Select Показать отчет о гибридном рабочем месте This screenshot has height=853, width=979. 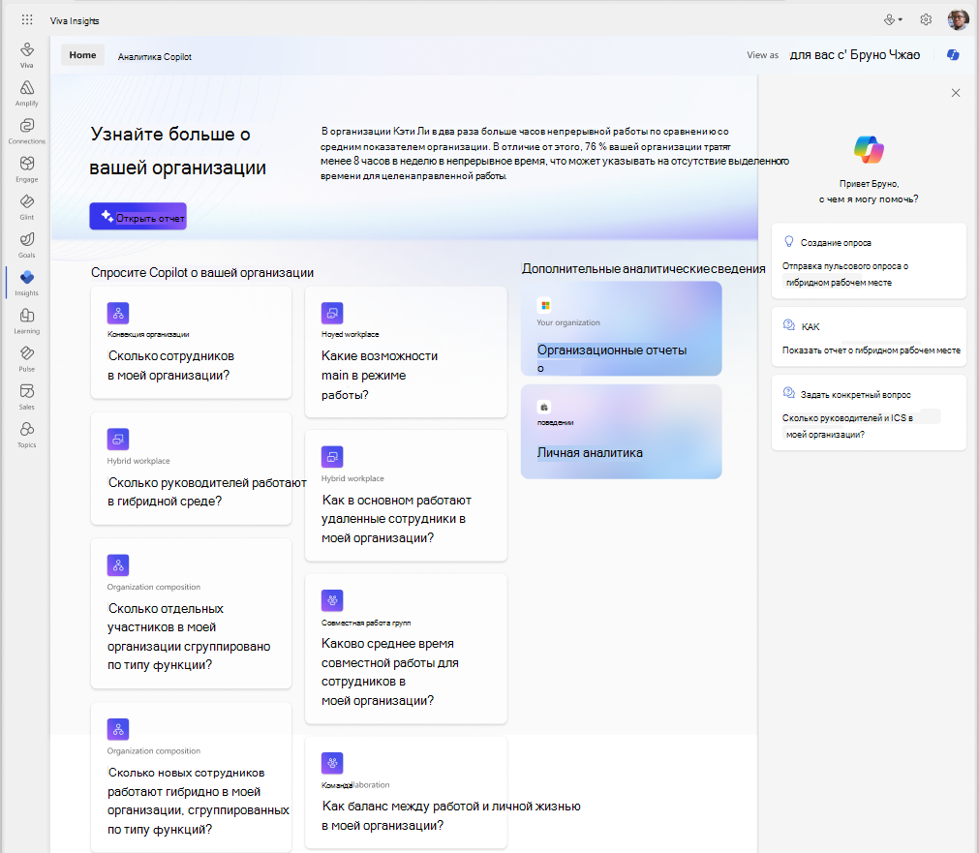[x=869, y=337]
